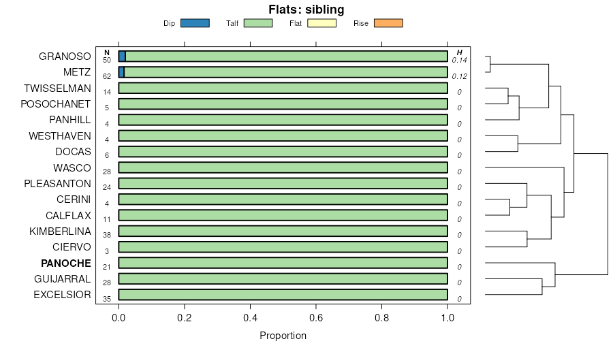Click the chart title 'Flats: sibling'
The image size is (613, 354).
pos(306,10)
